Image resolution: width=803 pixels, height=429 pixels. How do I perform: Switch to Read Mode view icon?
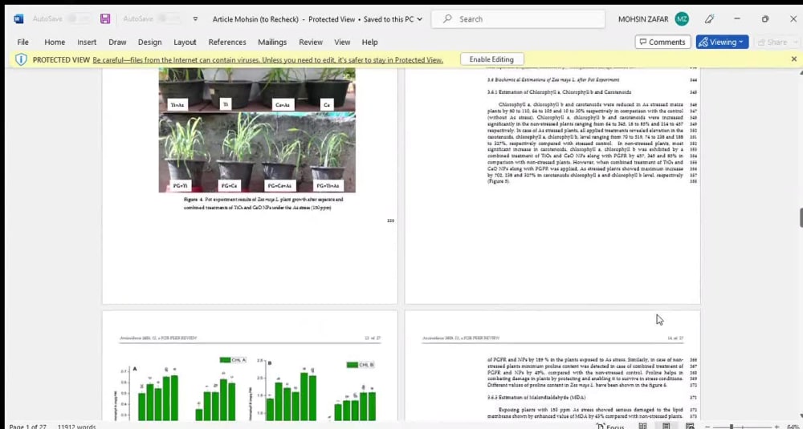coord(642,427)
